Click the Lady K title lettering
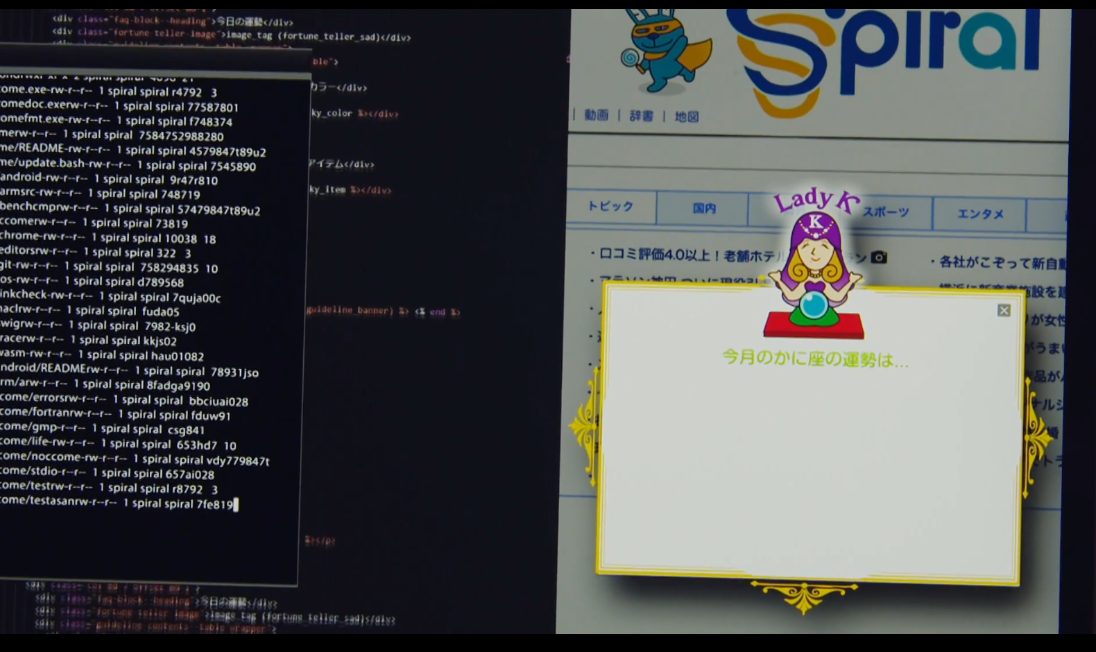Screen dimensions: 1096x652 (816, 200)
